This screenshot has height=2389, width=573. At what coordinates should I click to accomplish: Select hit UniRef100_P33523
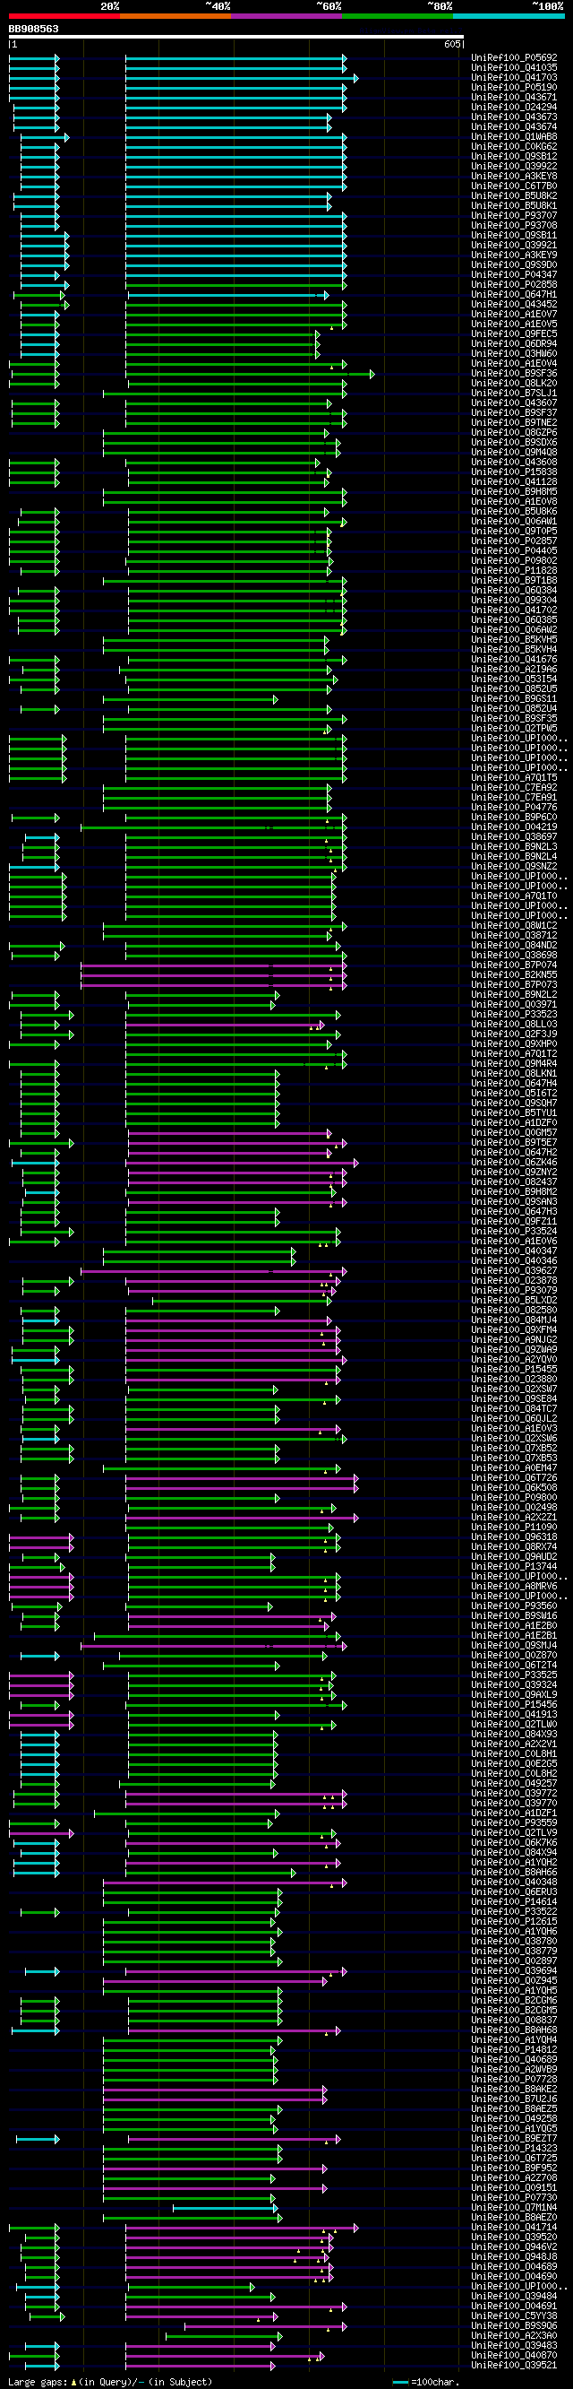click(x=514, y=1016)
